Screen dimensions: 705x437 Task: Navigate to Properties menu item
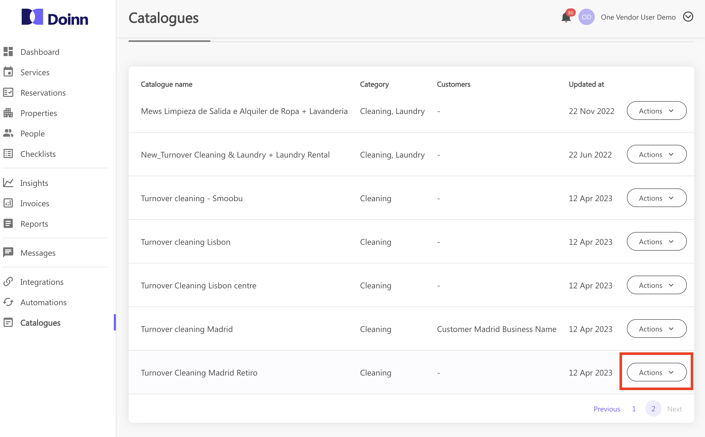coord(39,113)
